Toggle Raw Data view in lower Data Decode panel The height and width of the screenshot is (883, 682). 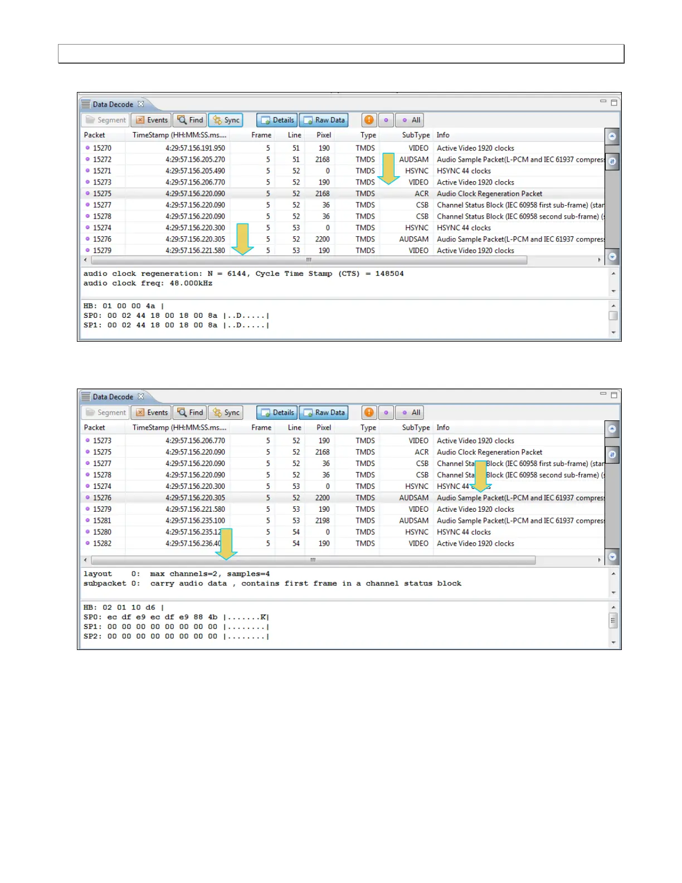tap(324, 413)
